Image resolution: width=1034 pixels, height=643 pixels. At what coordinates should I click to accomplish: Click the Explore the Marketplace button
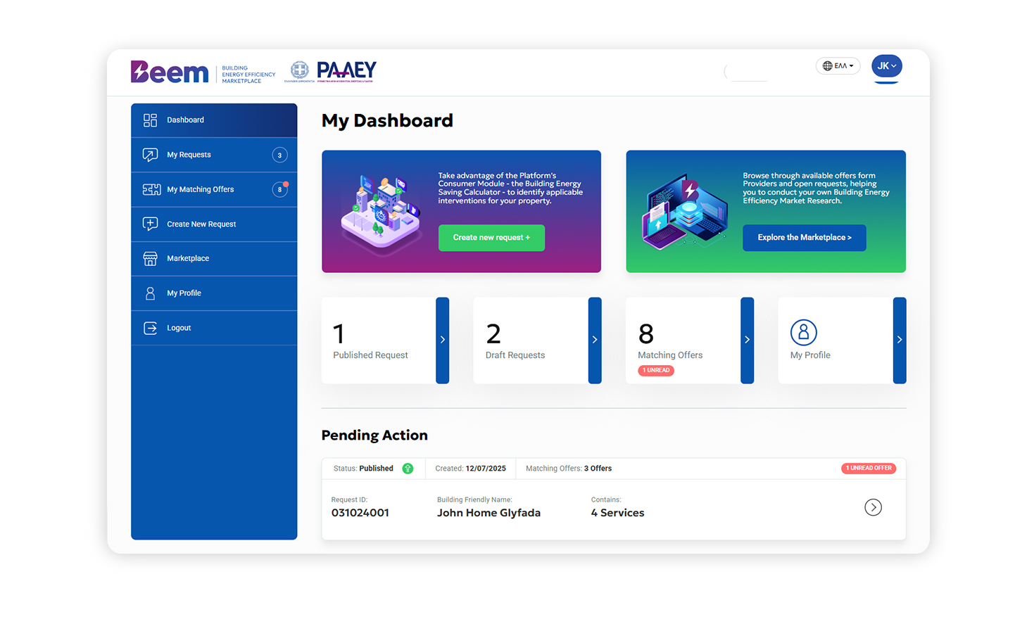coord(804,238)
